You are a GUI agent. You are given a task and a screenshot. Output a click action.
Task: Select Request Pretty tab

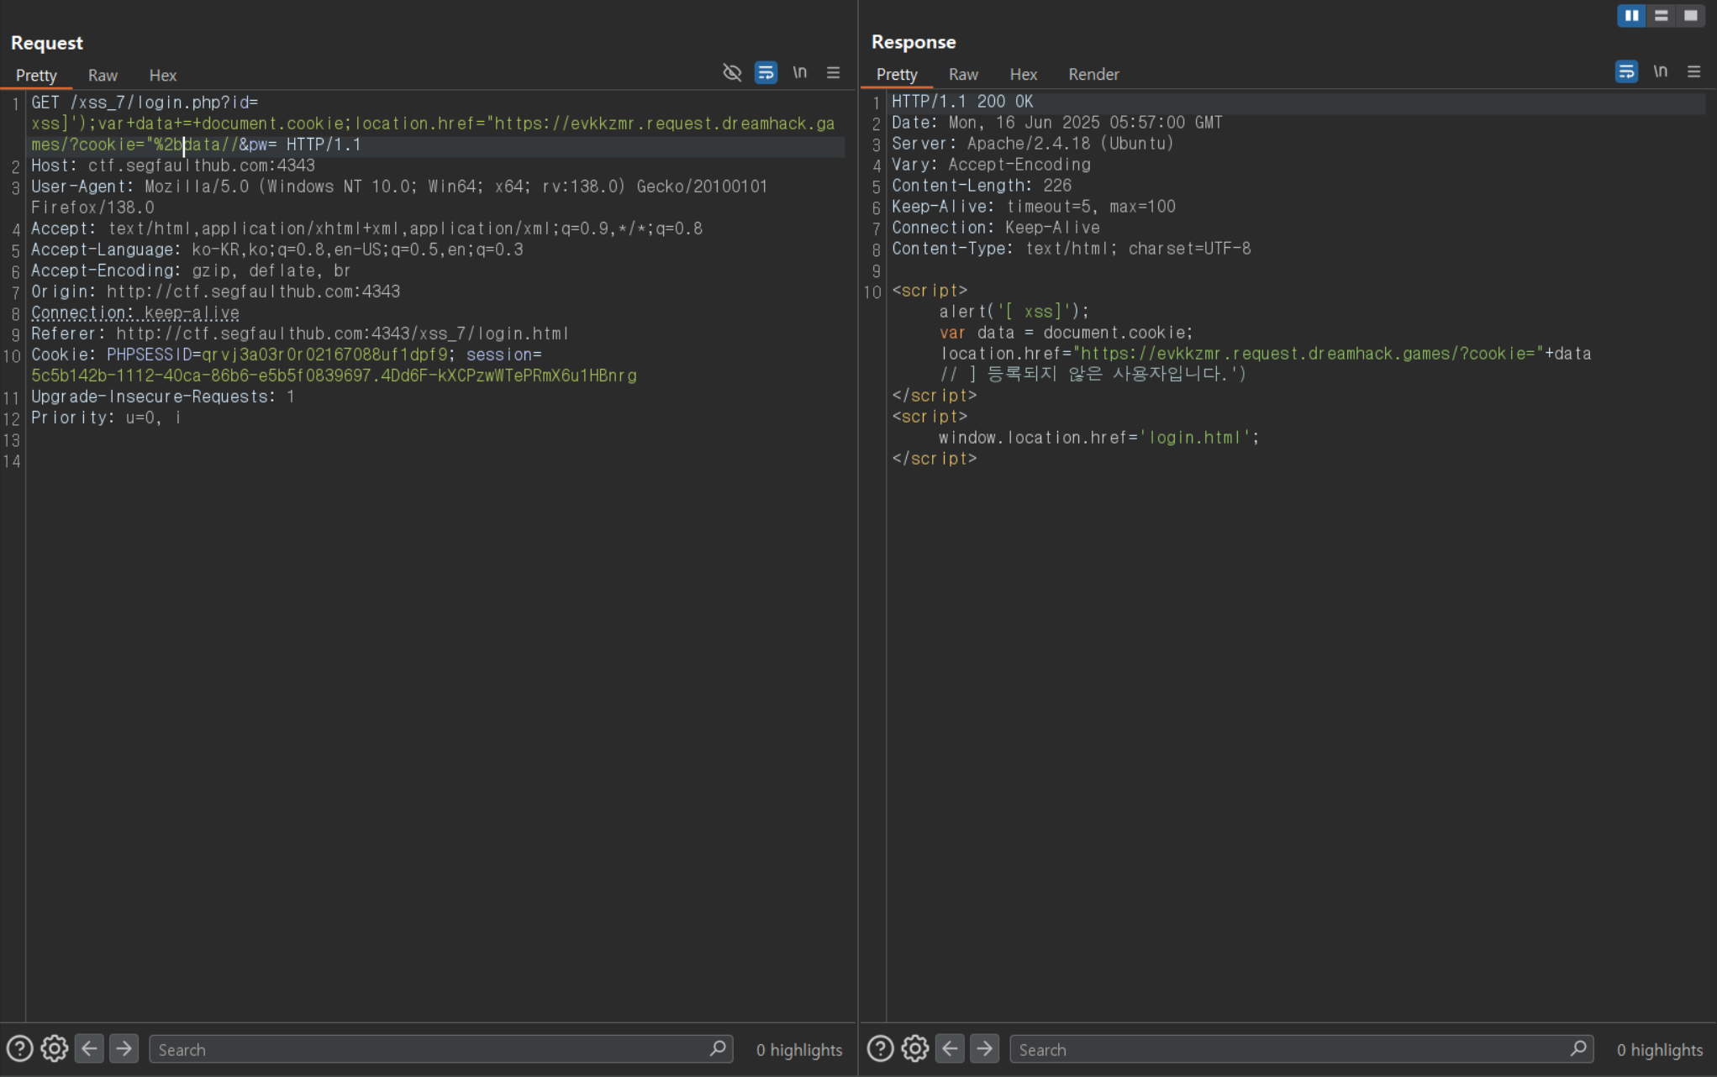pyautogui.click(x=36, y=75)
